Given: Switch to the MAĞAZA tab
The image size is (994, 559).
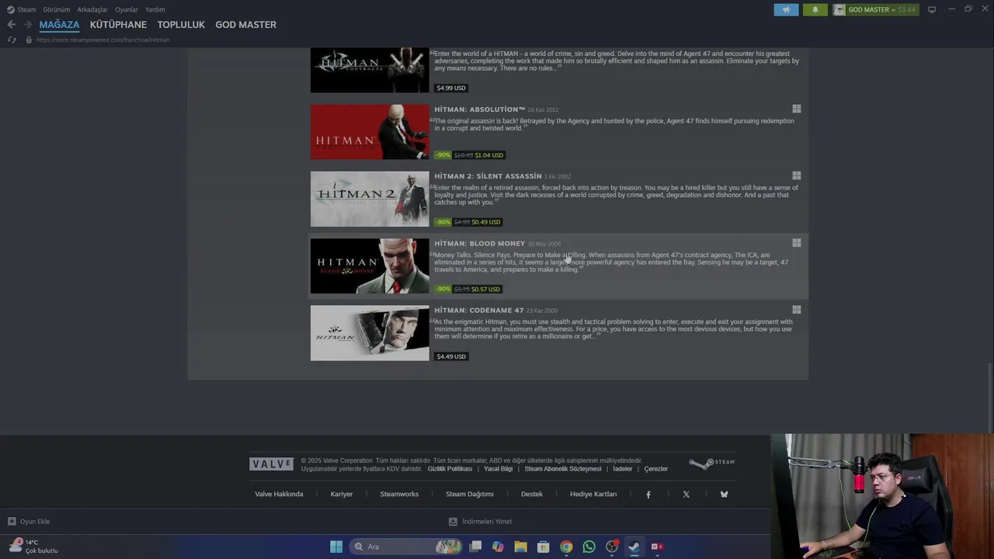Looking at the screenshot, I should (59, 25).
